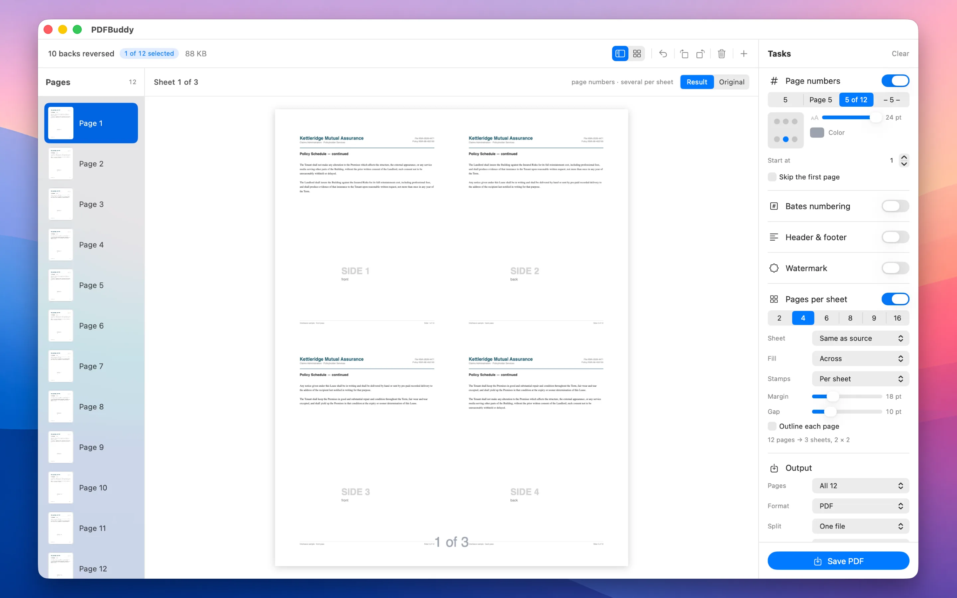Add pages with plus icon
957x598 pixels.
[744, 53]
